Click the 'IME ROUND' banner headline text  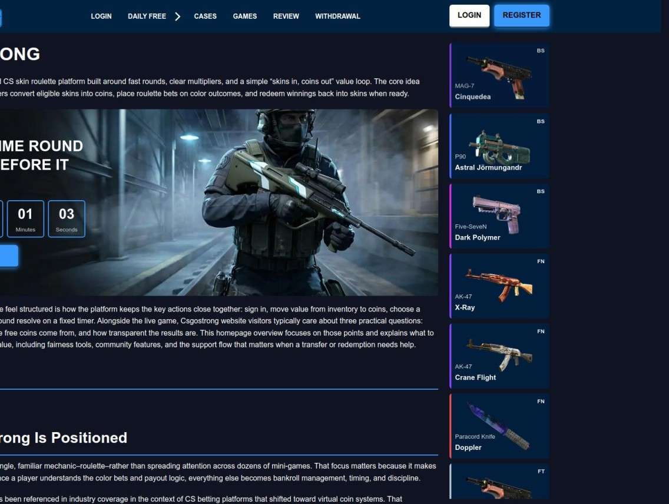coord(41,146)
